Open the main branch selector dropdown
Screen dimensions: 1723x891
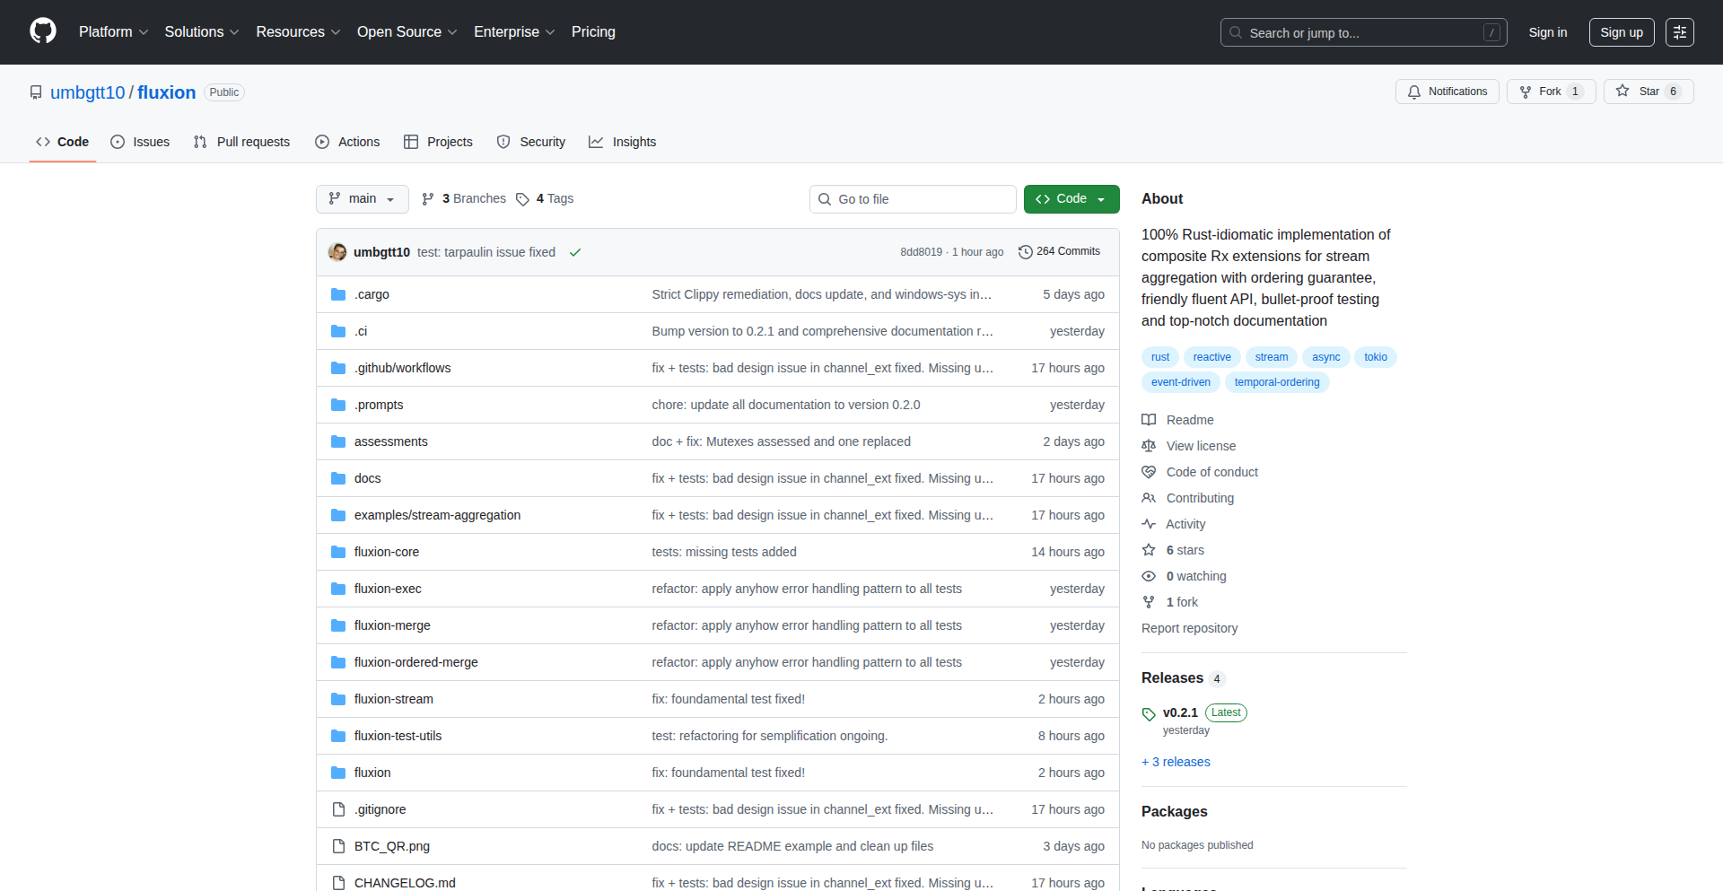[x=363, y=199]
